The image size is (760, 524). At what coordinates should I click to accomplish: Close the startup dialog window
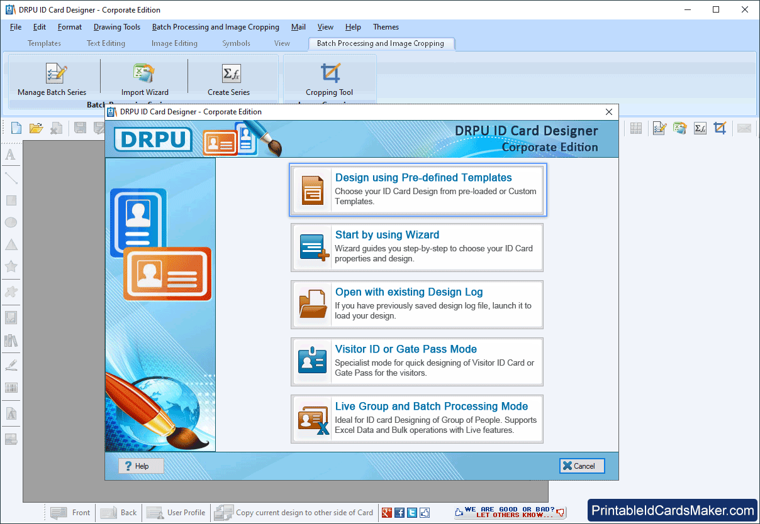click(x=608, y=112)
